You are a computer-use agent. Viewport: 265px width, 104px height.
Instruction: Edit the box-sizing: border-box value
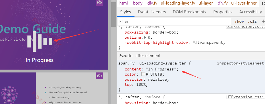[164, 32]
